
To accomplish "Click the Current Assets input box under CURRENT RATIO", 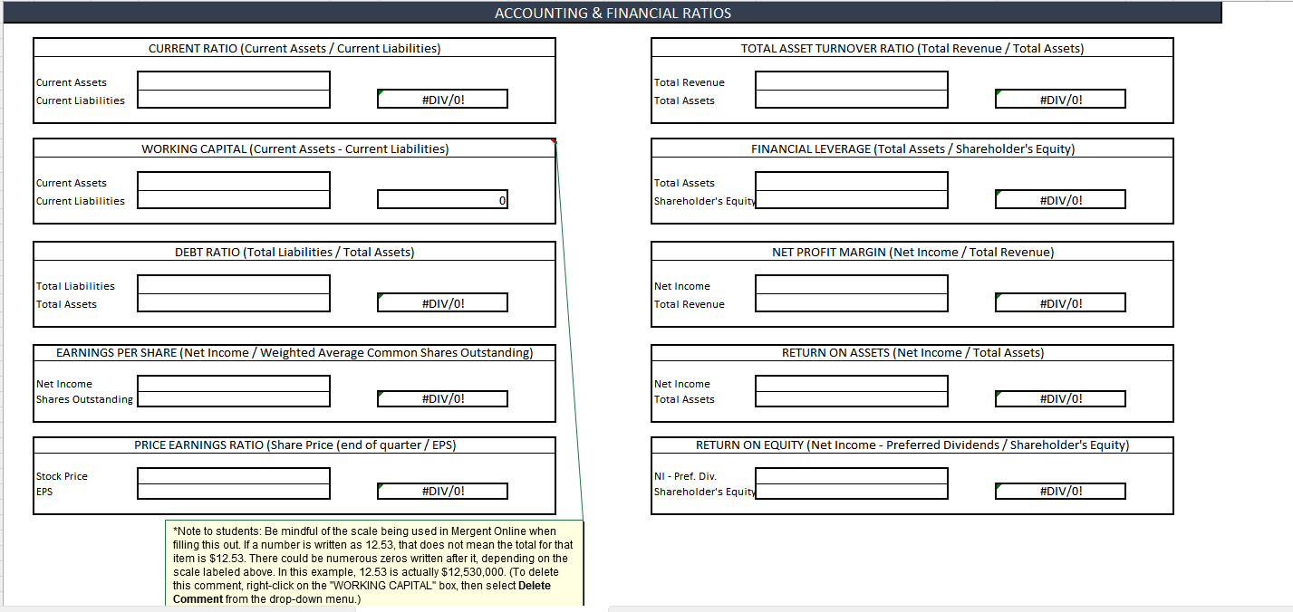I will [x=233, y=84].
